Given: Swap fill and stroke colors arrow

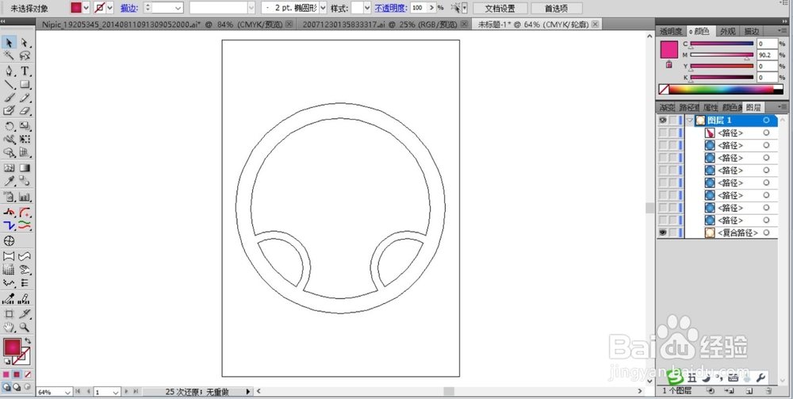Looking at the screenshot, I should pos(27,341).
